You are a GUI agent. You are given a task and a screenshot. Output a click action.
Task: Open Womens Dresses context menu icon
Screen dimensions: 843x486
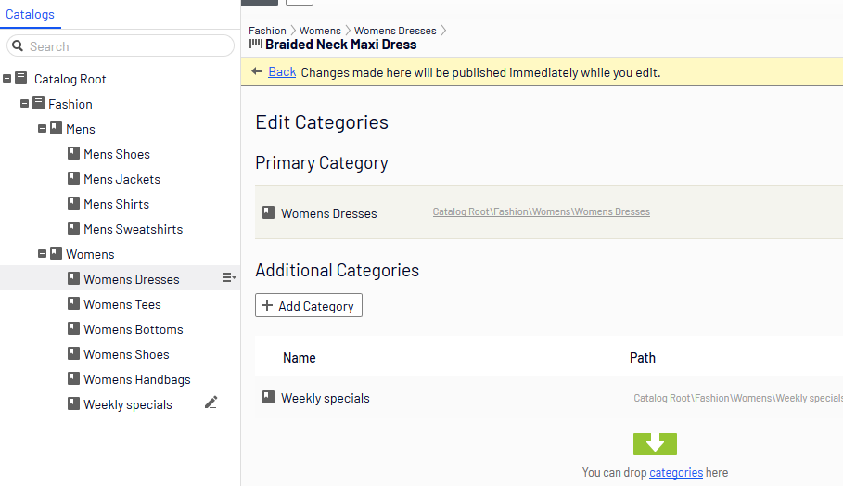pos(229,278)
